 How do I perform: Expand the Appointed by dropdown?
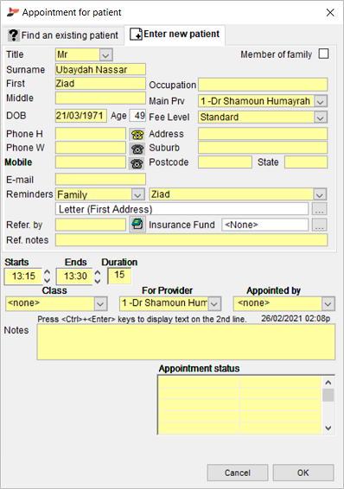click(328, 303)
